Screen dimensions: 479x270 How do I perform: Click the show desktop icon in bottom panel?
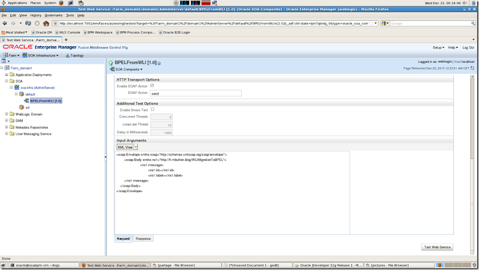click(x=3, y=265)
